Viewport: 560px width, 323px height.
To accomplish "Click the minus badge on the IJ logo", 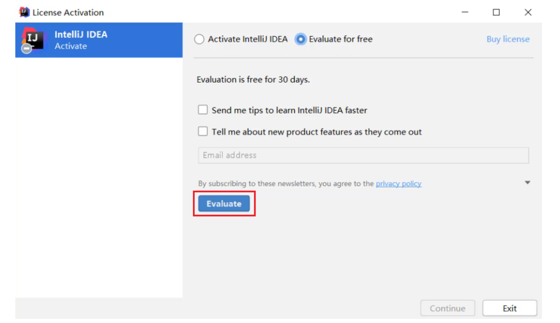I will pyautogui.click(x=27, y=48).
